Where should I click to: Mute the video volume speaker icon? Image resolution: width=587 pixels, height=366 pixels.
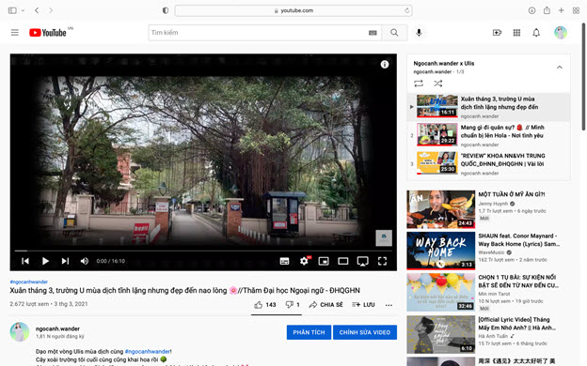coord(85,261)
